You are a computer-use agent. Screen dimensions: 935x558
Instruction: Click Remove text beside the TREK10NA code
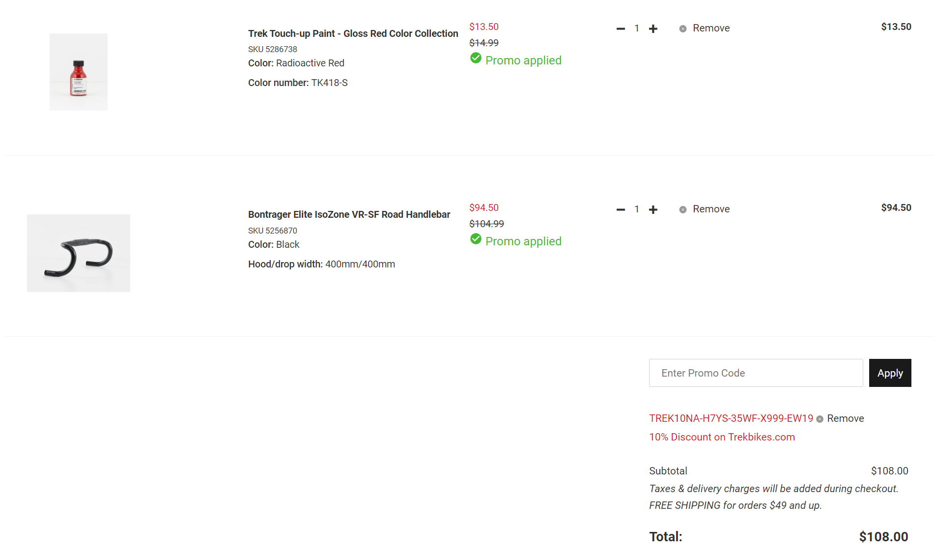[845, 418]
